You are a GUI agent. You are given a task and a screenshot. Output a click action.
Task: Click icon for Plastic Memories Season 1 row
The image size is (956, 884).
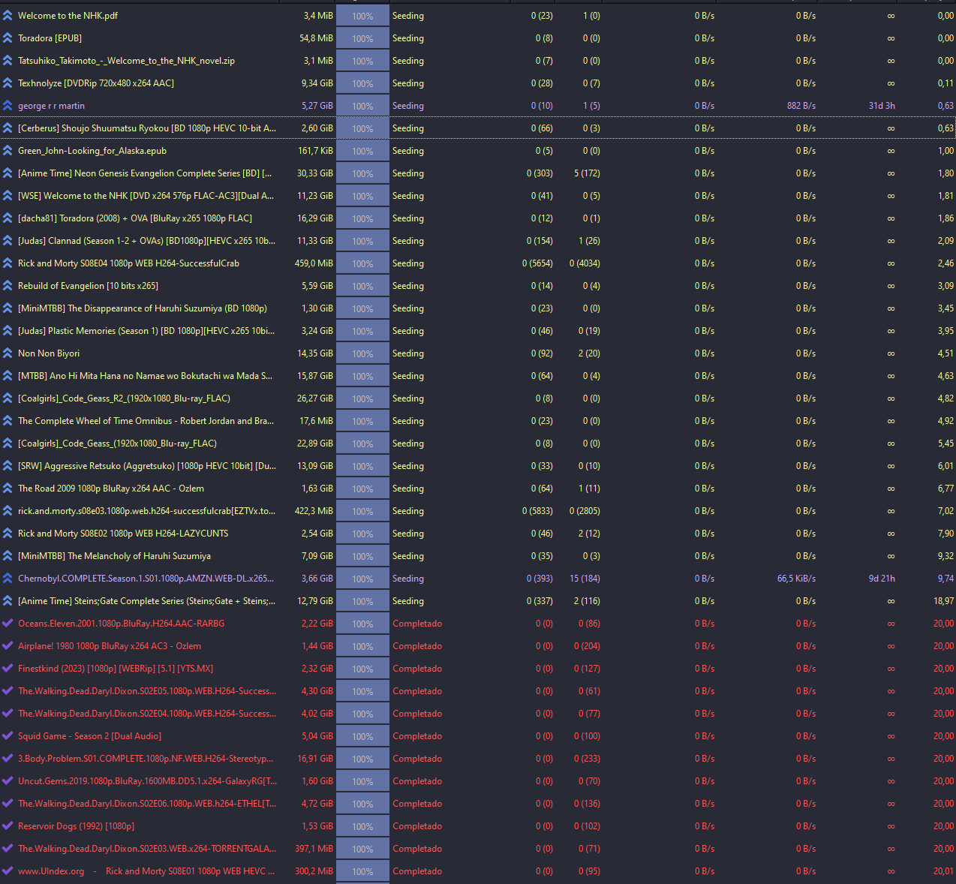8,331
